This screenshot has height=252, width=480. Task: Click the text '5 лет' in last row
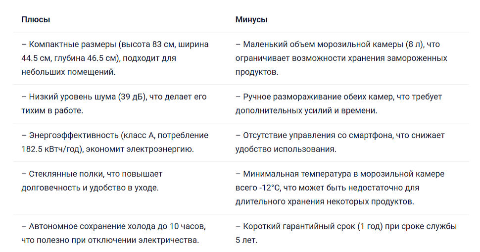pyautogui.click(x=245, y=240)
